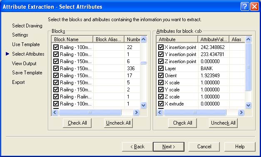Viewport: 261px width, 157px height.
Task: Click the Block Alias column header
Action: [x=109, y=39]
